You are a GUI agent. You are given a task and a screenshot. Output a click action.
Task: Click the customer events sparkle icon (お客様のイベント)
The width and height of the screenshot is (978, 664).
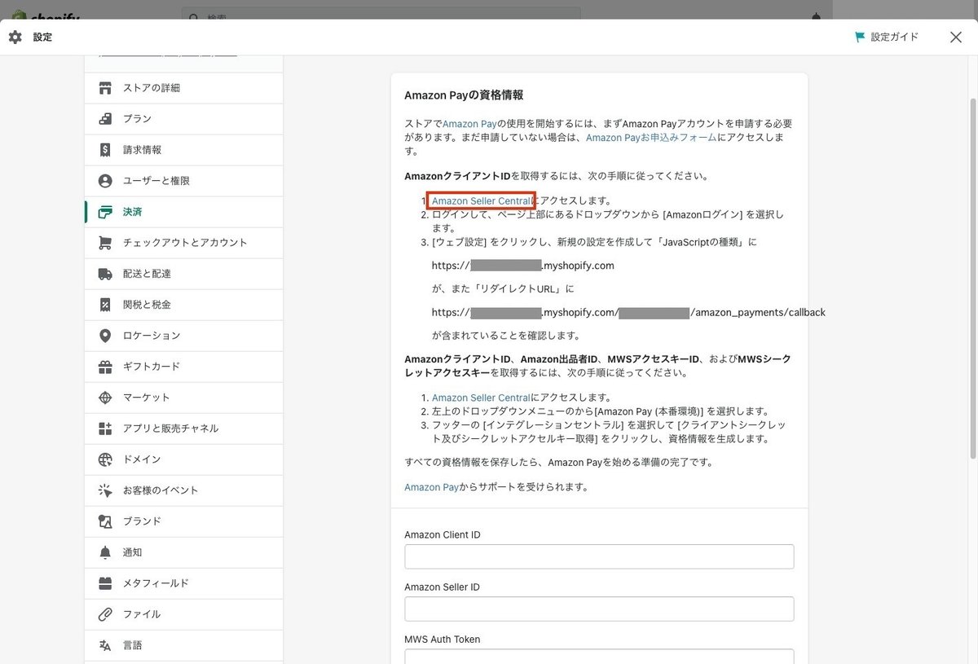tap(105, 490)
